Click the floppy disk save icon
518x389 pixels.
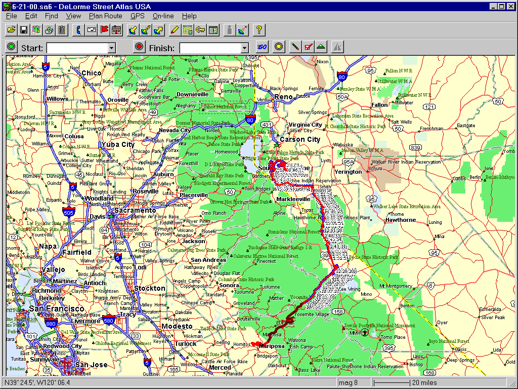[x=23, y=30]
